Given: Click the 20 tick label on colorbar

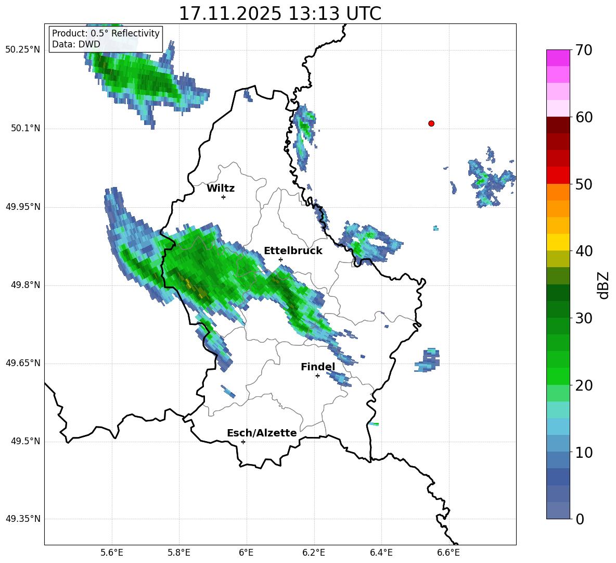Looking at the screenshot, I should (584, 385).
